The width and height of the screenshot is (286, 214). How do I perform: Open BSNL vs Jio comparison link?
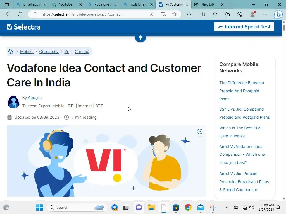[x=244, y=113]
